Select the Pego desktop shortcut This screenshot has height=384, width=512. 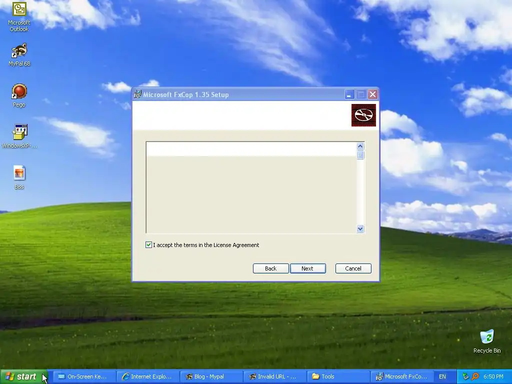point(19,95)
